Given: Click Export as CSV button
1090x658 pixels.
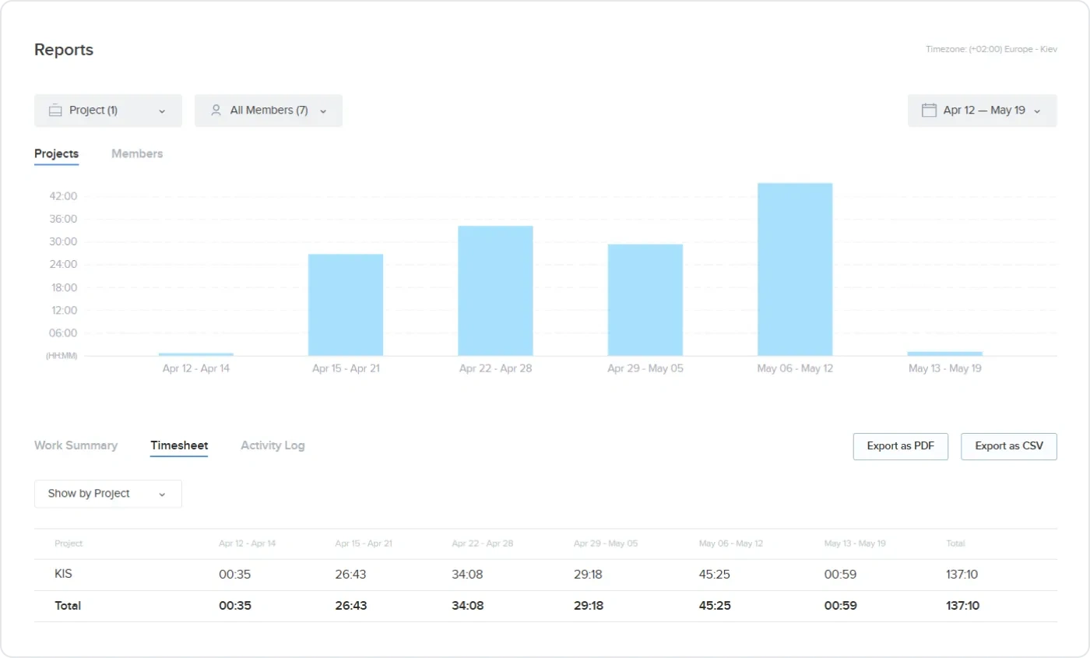Looking at the screenshot, I should click(x=1009, y=446).
